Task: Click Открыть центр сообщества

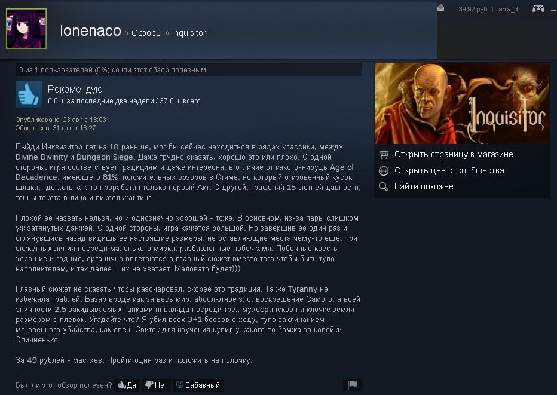Action: click(449, 170)
